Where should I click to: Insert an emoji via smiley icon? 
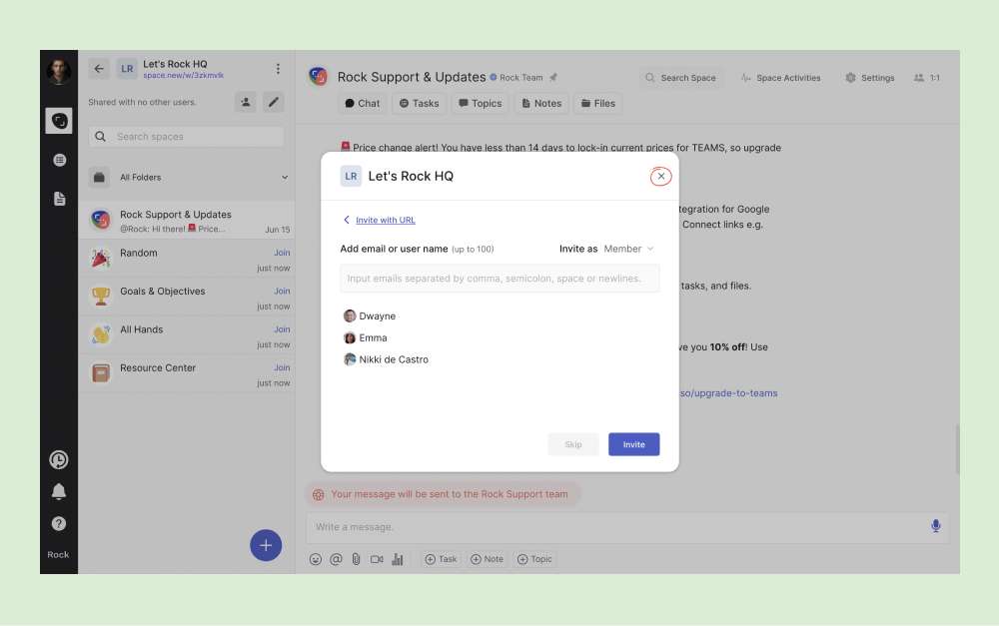click(316, 559)
